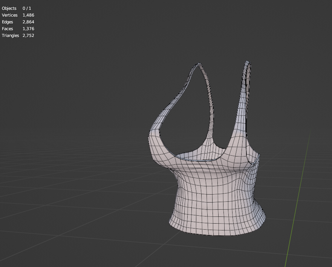
Task: Click the "1,486" vertices value
Action: (x=28, y=15)
